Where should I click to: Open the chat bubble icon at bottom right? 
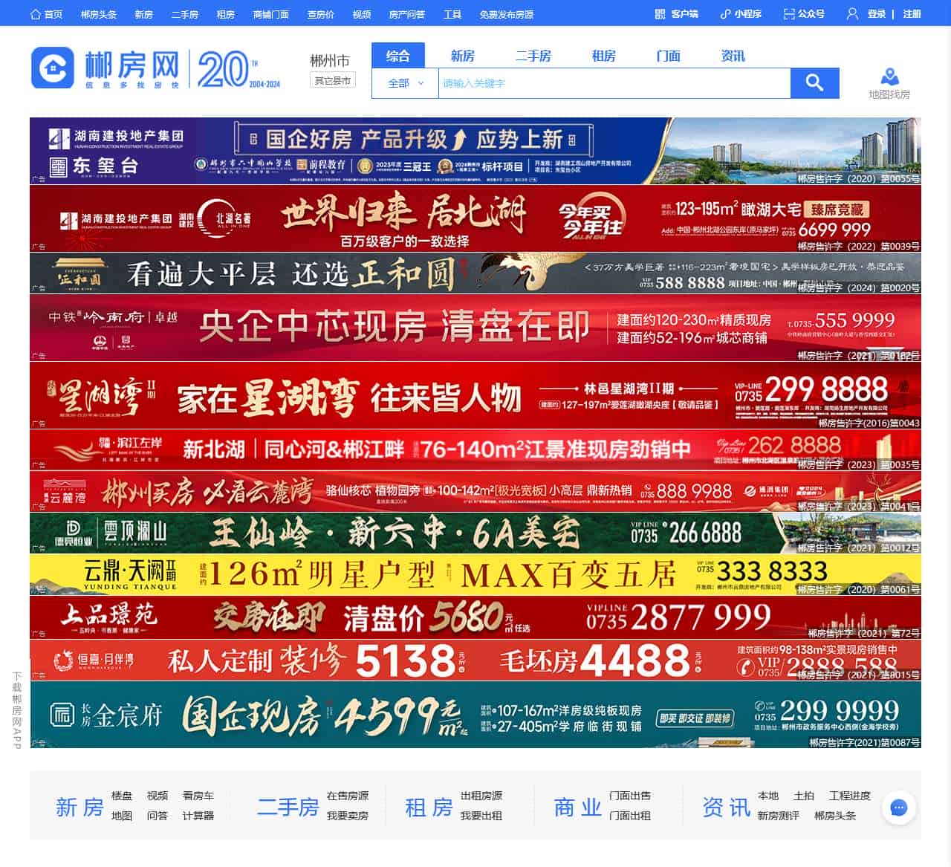[900, 809]
